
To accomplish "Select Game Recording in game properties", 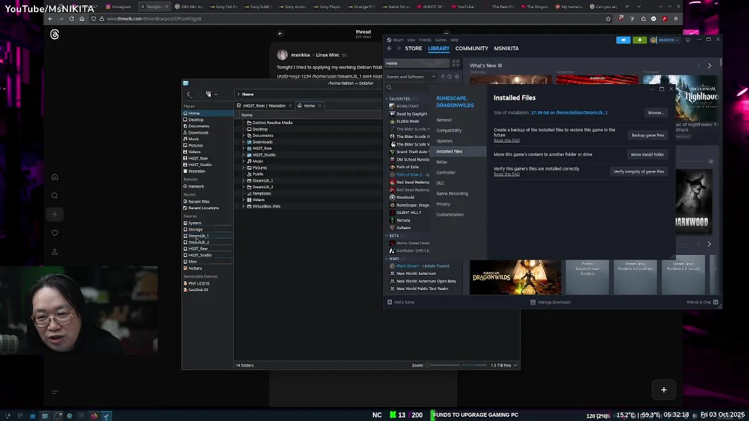I will [x=452, y=194].
